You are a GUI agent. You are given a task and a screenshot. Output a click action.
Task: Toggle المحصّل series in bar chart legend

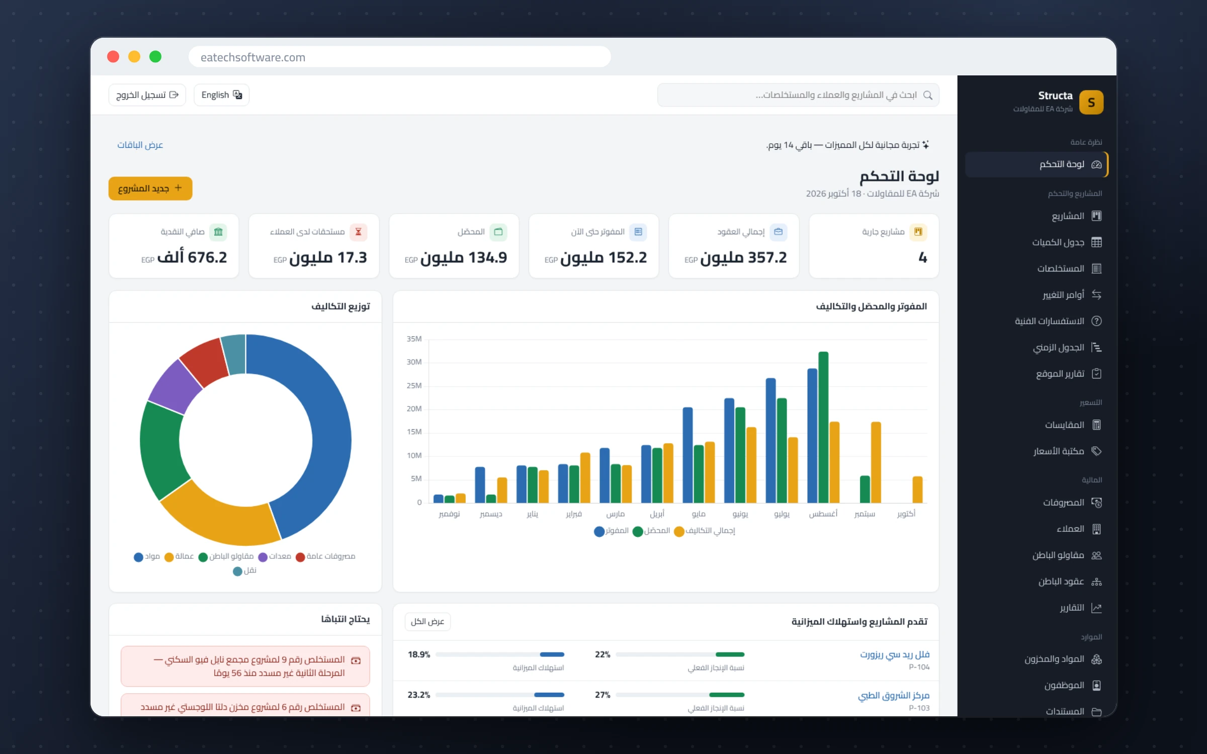coord(651,531)
